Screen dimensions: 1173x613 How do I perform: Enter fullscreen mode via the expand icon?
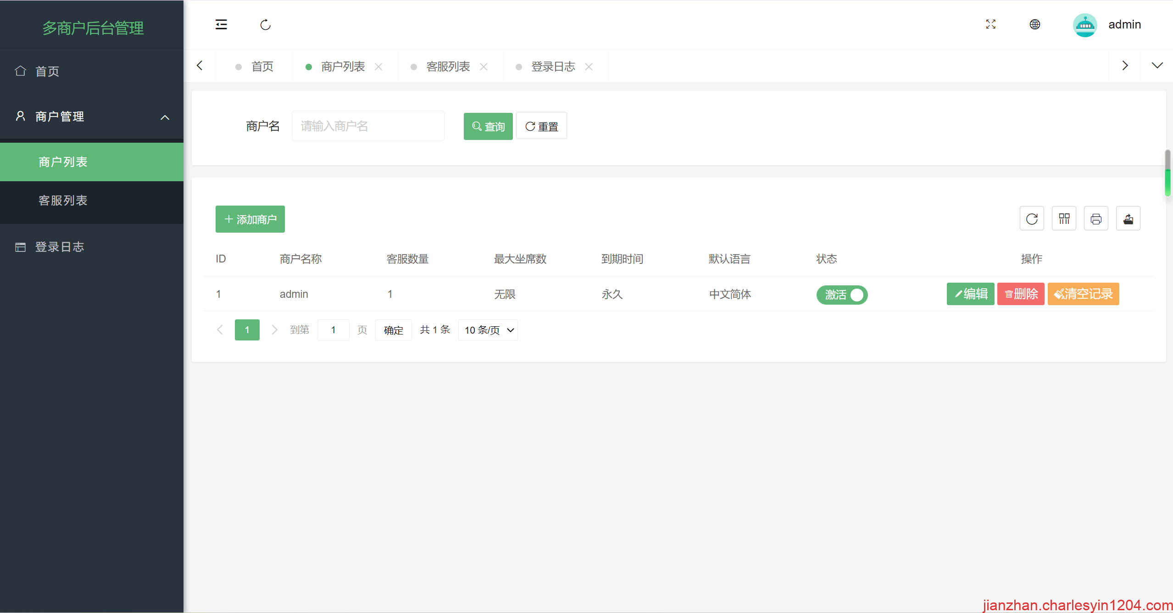tap(991, 24)
